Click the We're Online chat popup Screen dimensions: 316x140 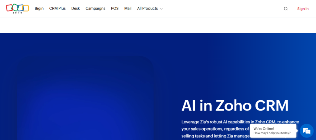(x=273, y=131)
